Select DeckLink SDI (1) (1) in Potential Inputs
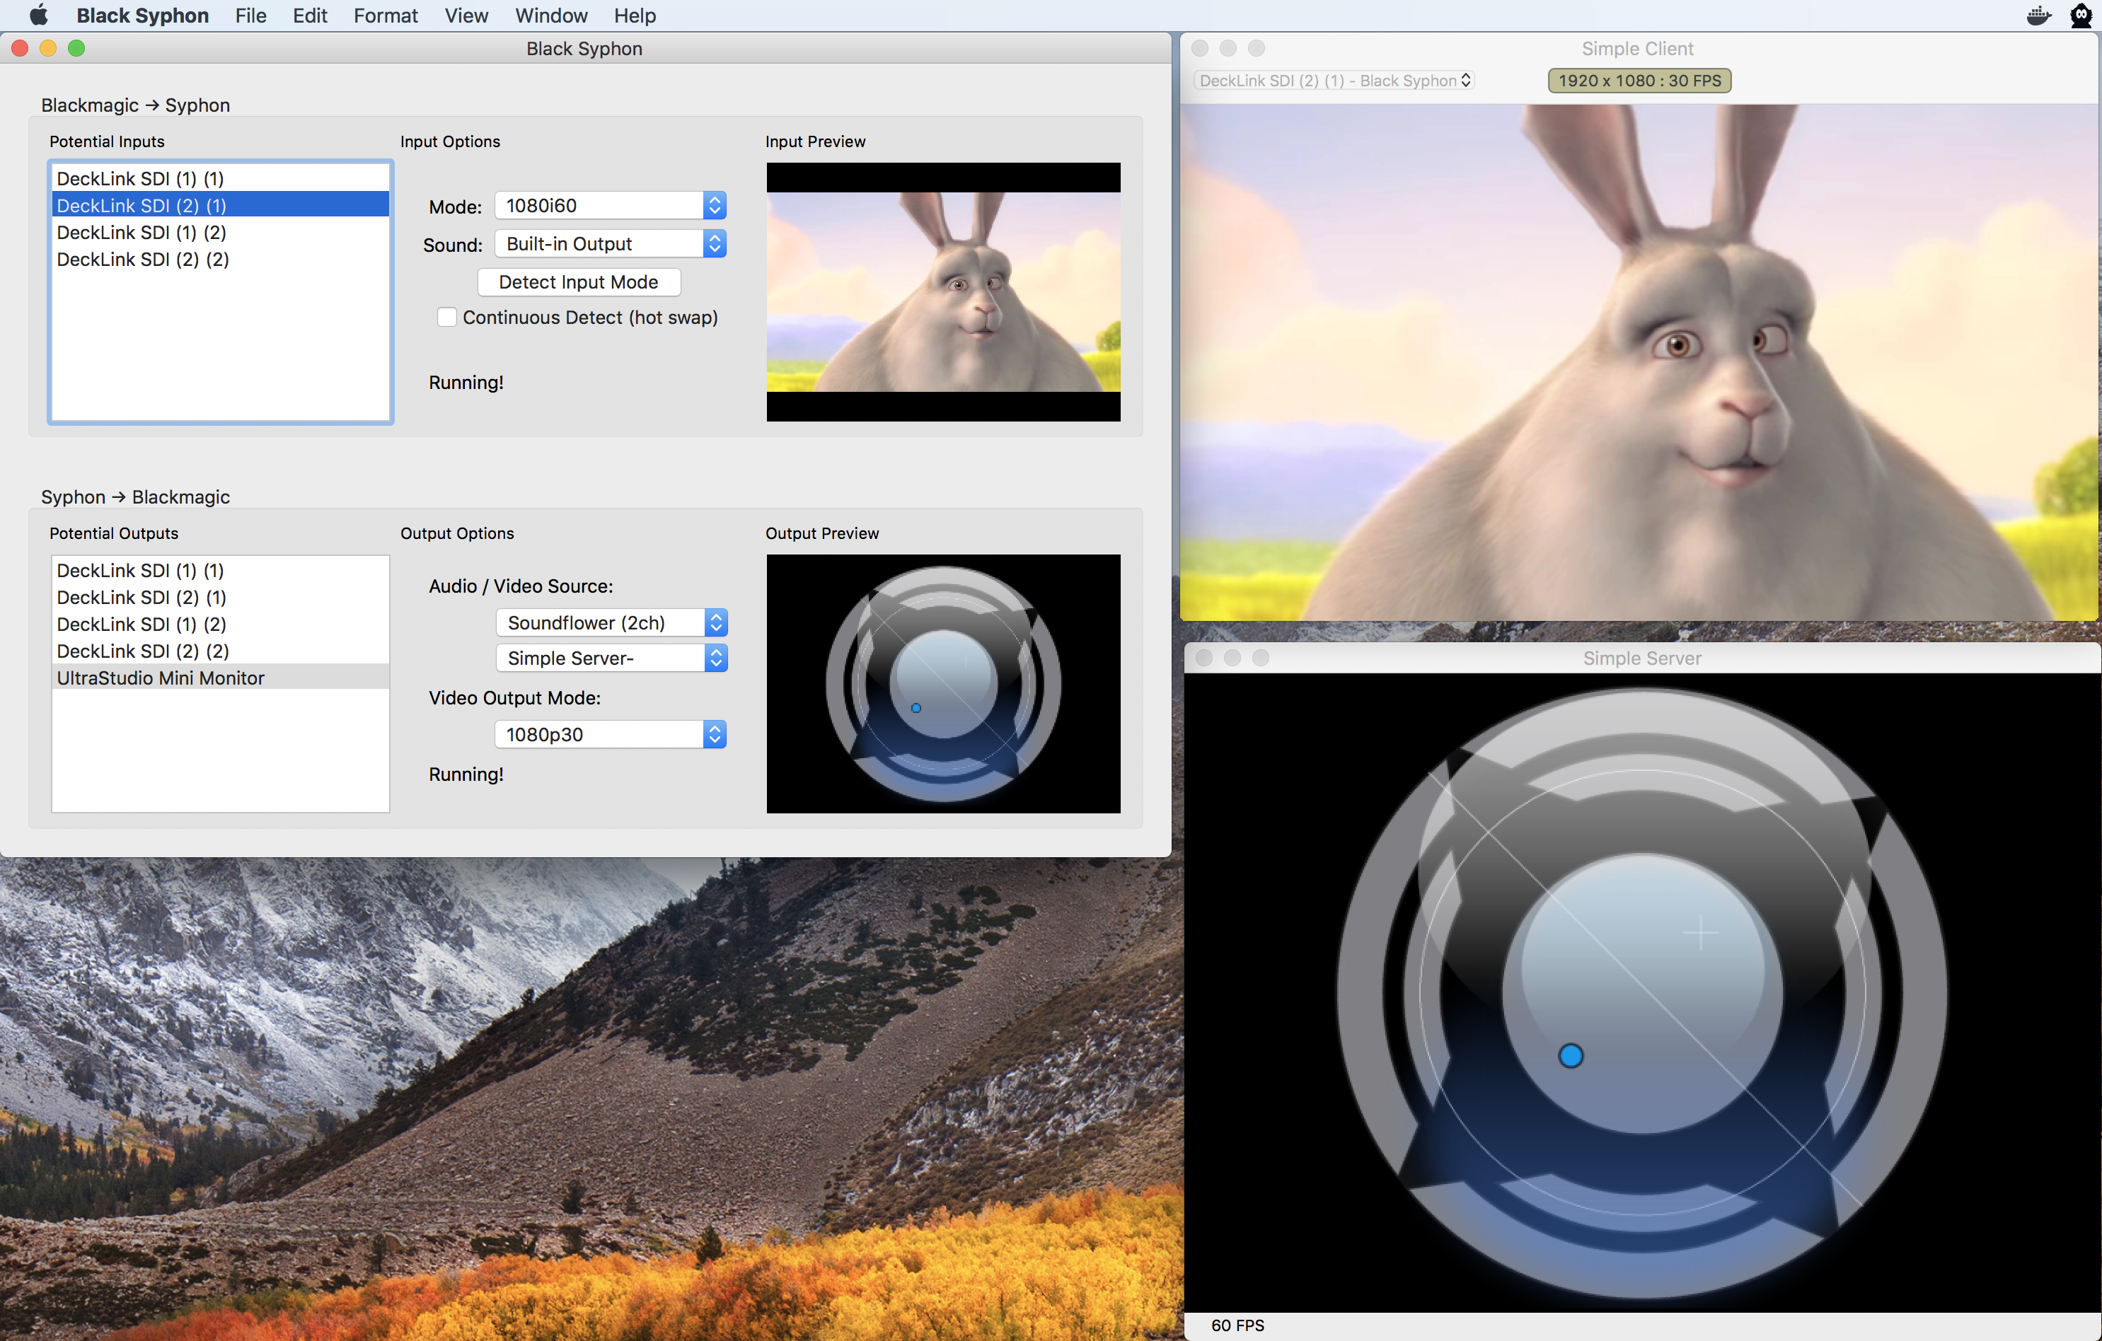The height and width of the screenshot is (1341, 2102). click(x=220, y=179)
